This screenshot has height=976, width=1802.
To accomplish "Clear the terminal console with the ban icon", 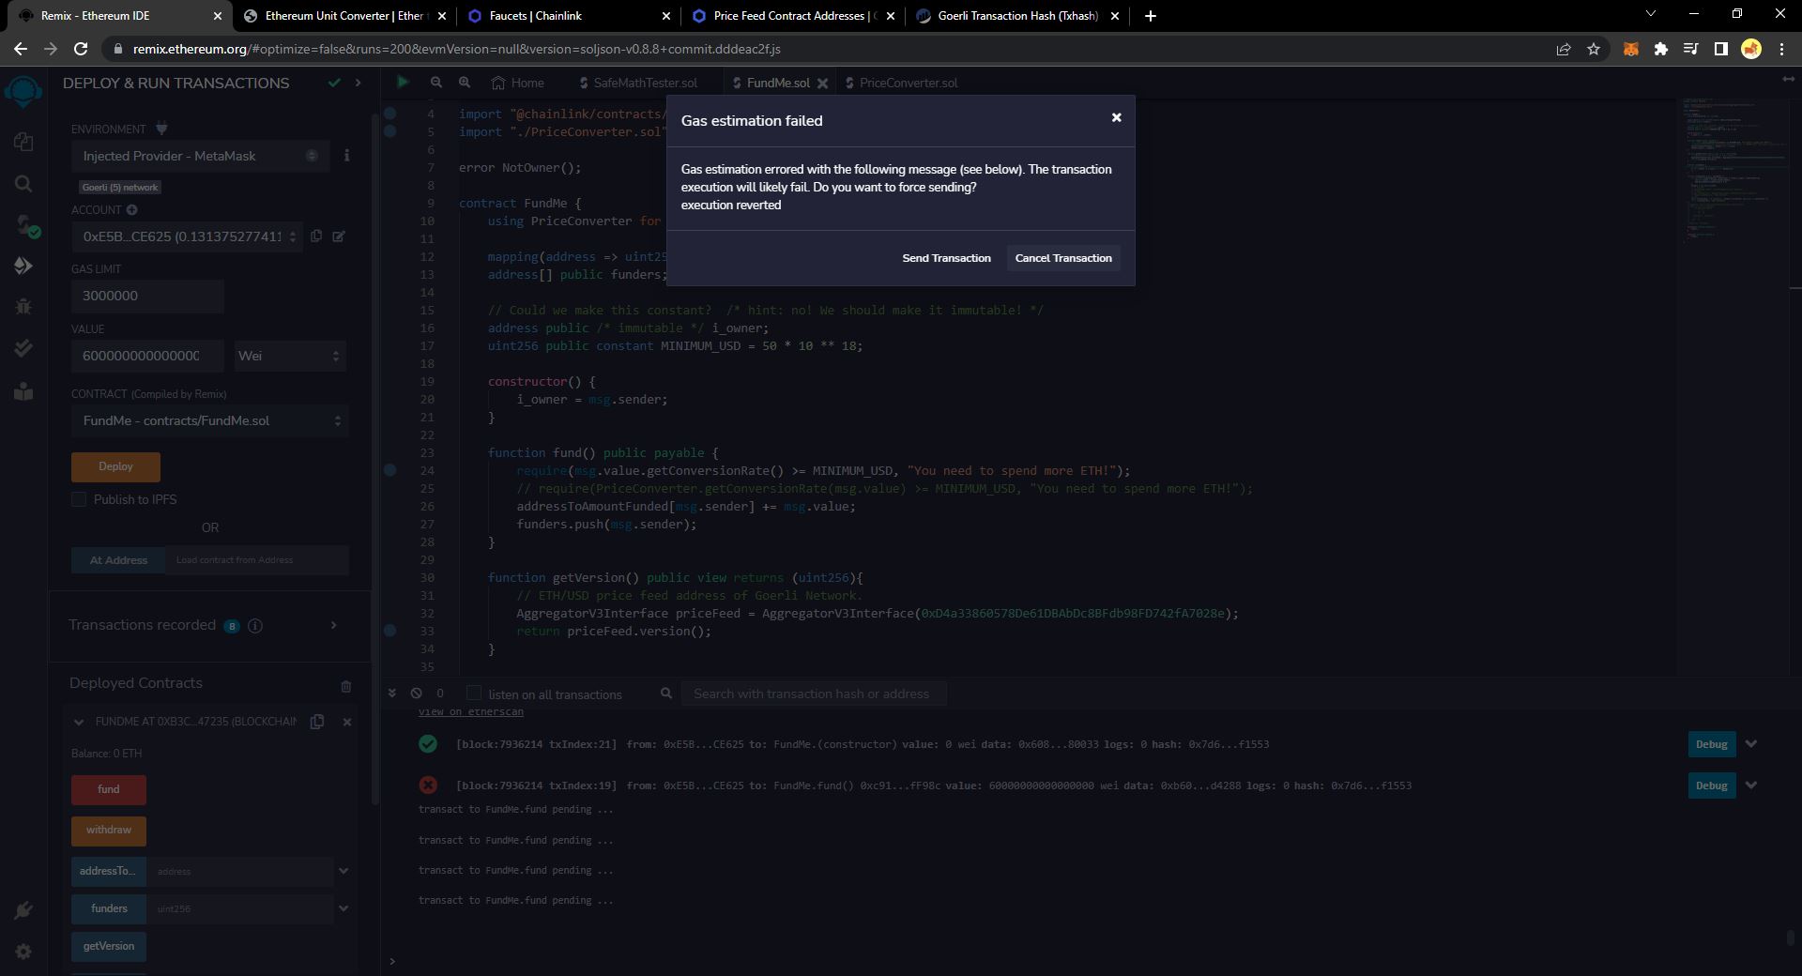I will [416, 693].
